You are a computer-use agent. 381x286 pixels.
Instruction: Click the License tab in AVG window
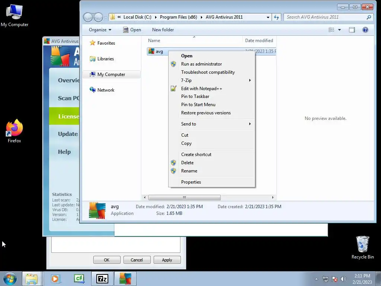(64, 116)
